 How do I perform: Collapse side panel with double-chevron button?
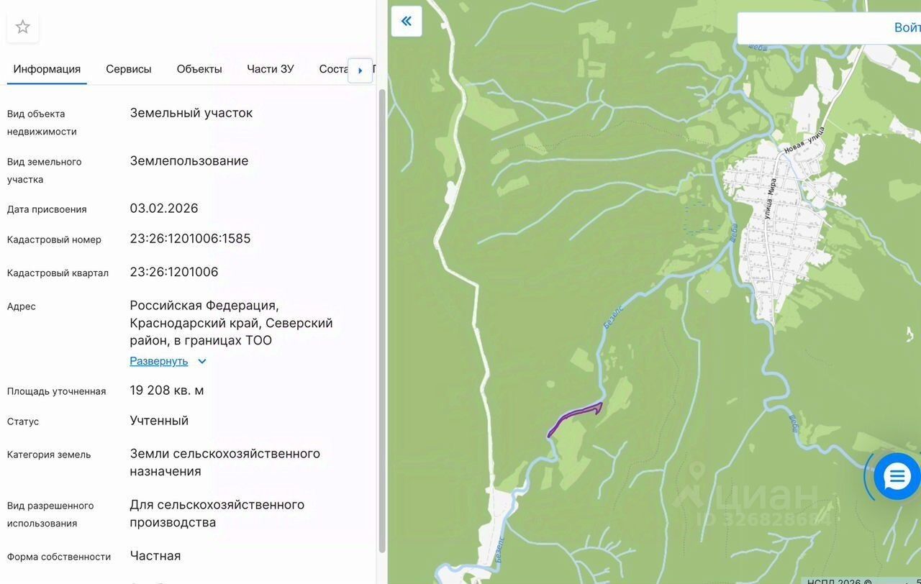tap(407, 21)
